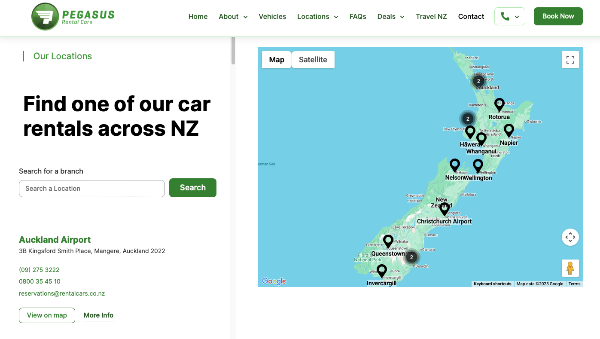Open the Google logo link on map
The height and width of the screenshot is (339, 600).
pyautogui.click(x=274, y=281)
